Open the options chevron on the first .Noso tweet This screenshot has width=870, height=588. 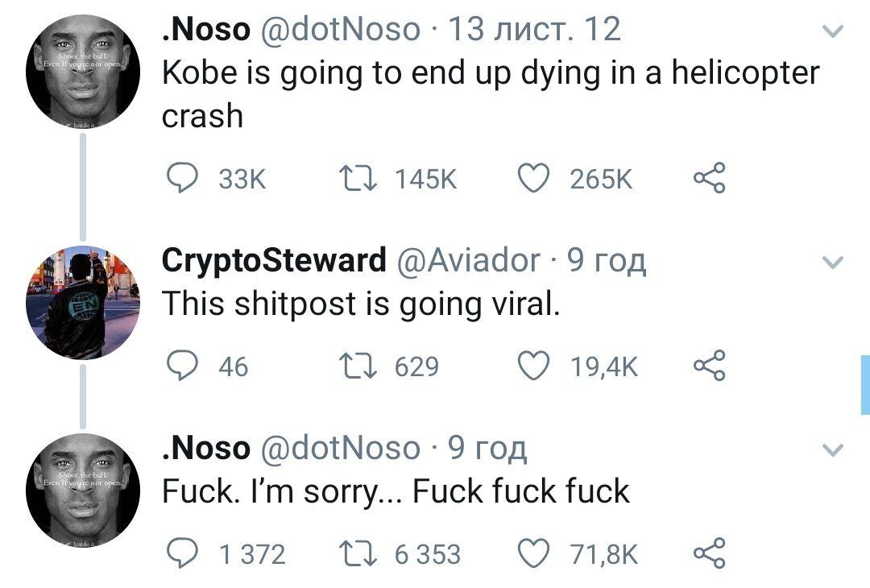[832, 31]
